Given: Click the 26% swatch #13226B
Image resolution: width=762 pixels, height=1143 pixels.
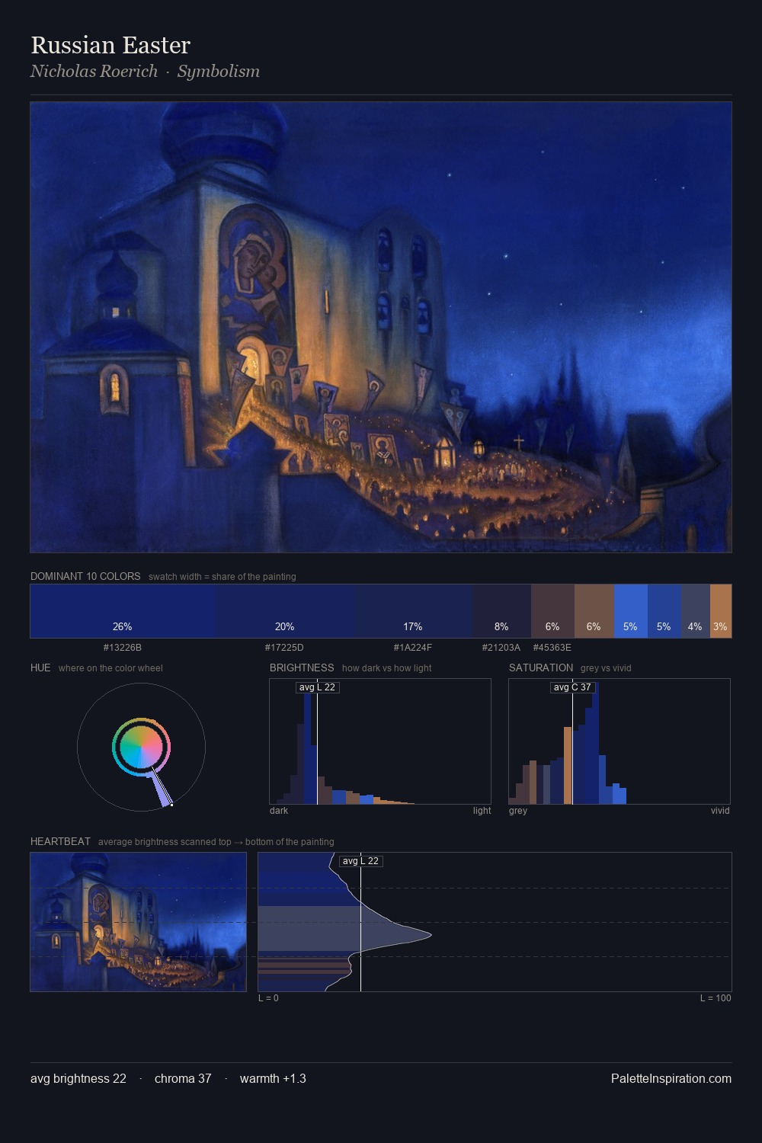Looking at the screenshot, I should point(123,611).
